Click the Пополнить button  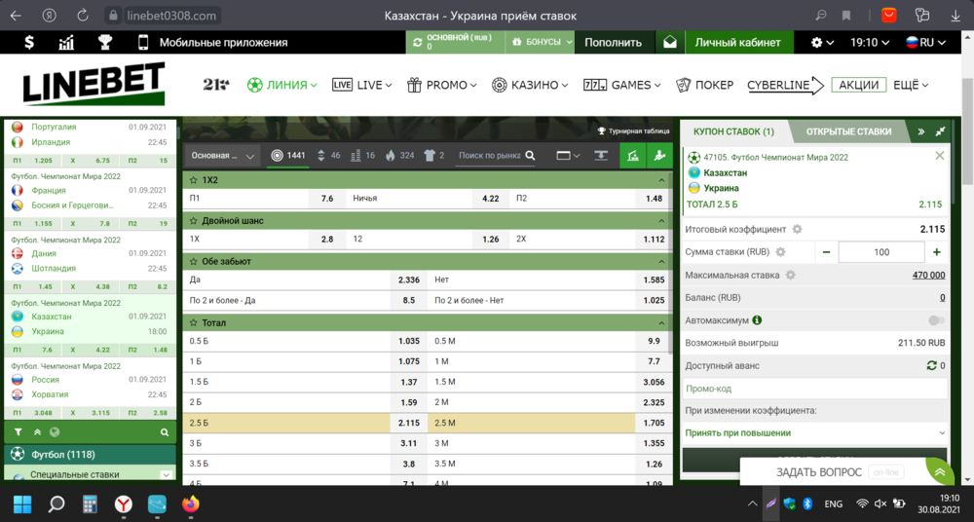coord(613,42)
